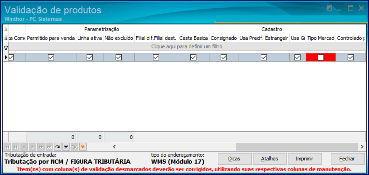Screen dimensions: 369x175
Task: Click the Usa Precif. Estrangeir column header
Action: [264, 38]
